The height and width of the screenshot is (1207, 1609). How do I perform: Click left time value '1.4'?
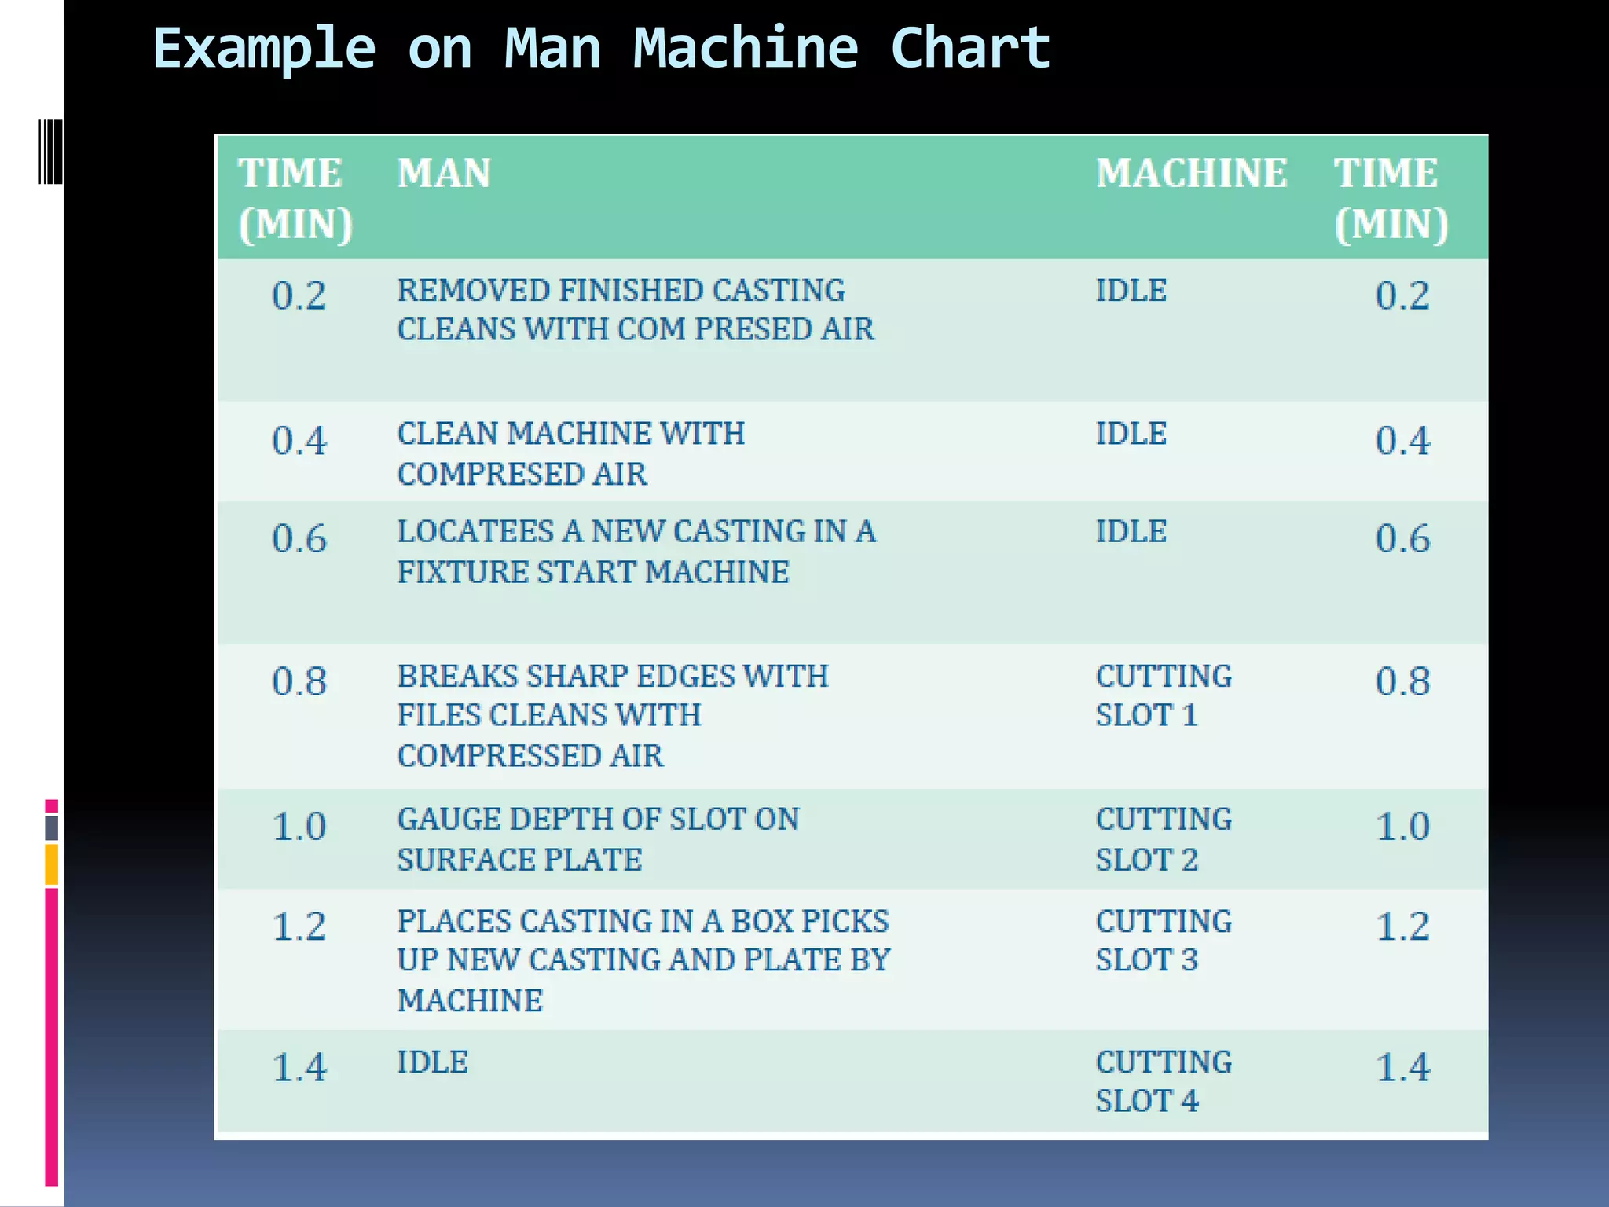299,1067
